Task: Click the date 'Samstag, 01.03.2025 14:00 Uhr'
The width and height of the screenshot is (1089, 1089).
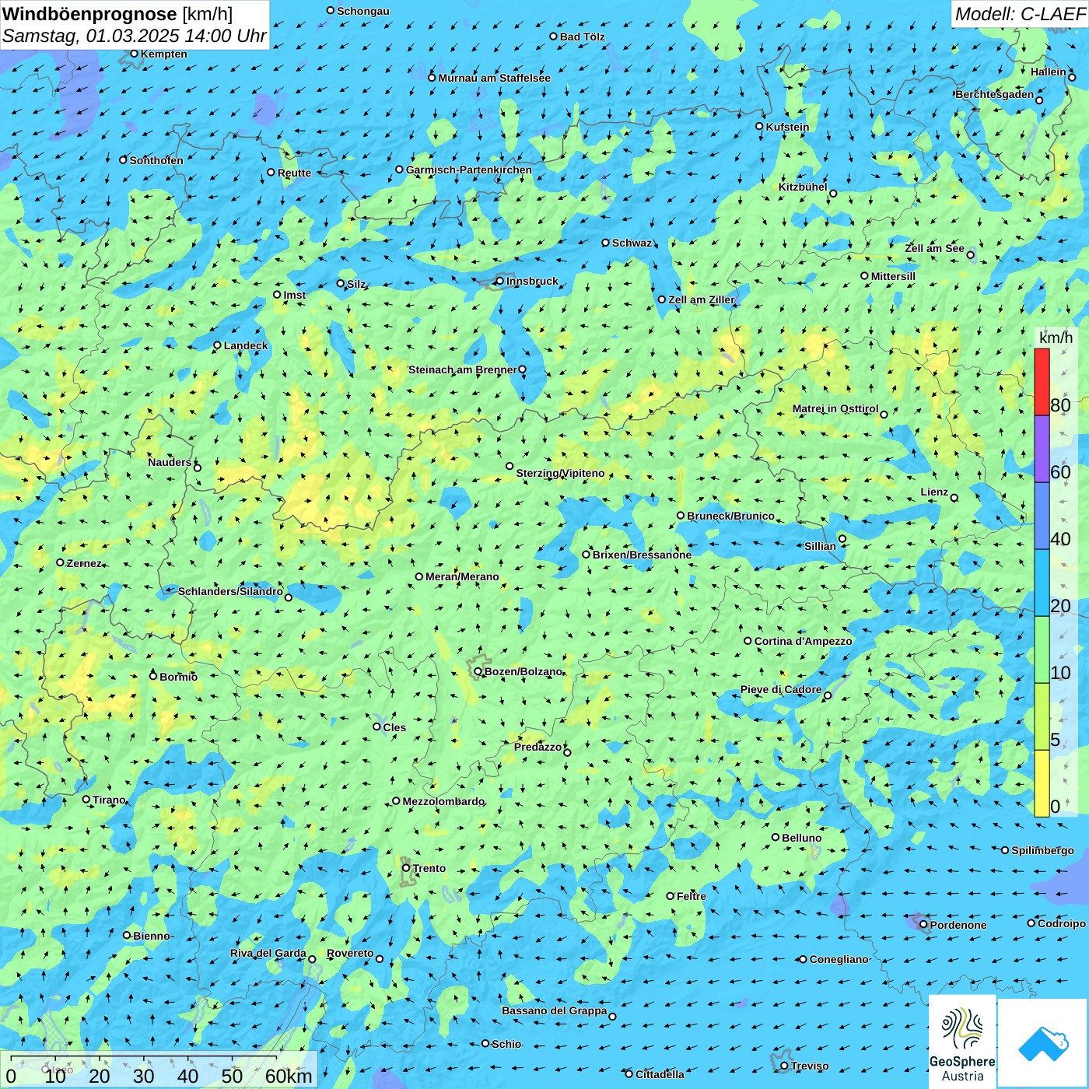Action: click(x=134, y=36)
